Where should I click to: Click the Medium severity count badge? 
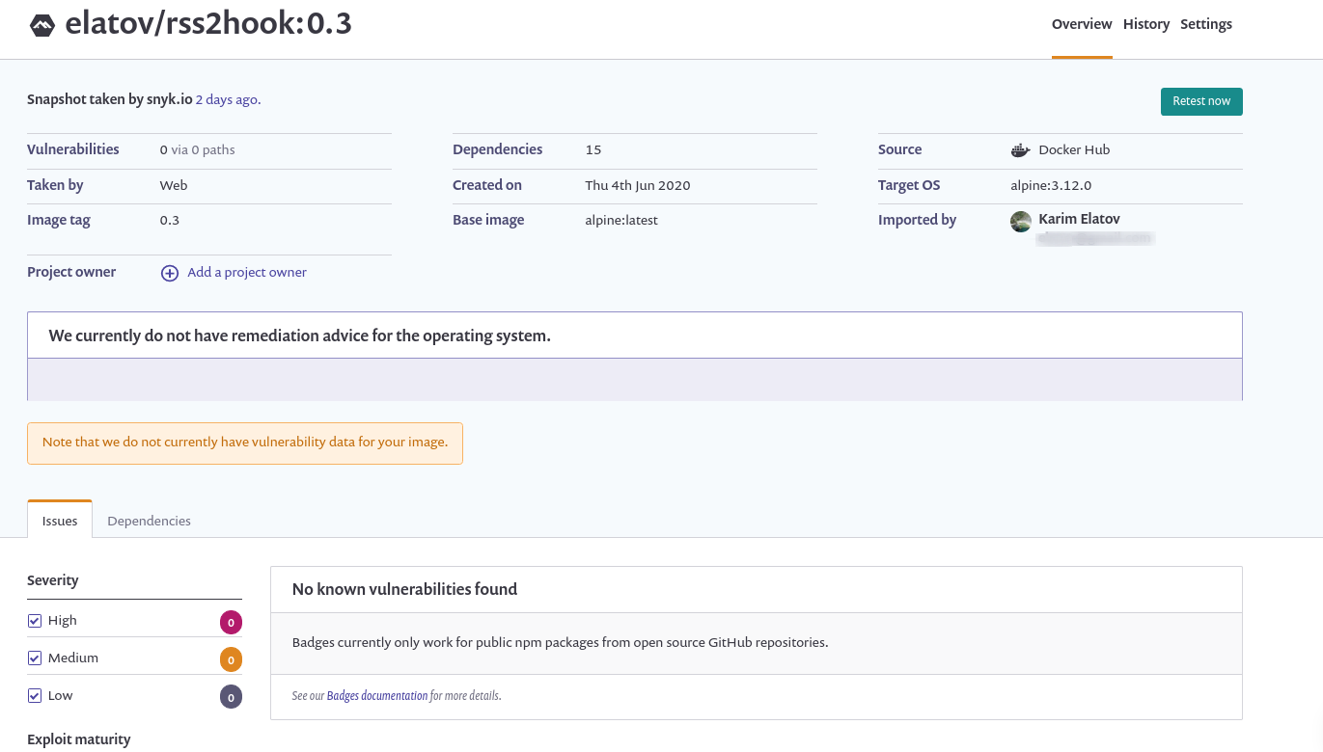click(231, 660)
